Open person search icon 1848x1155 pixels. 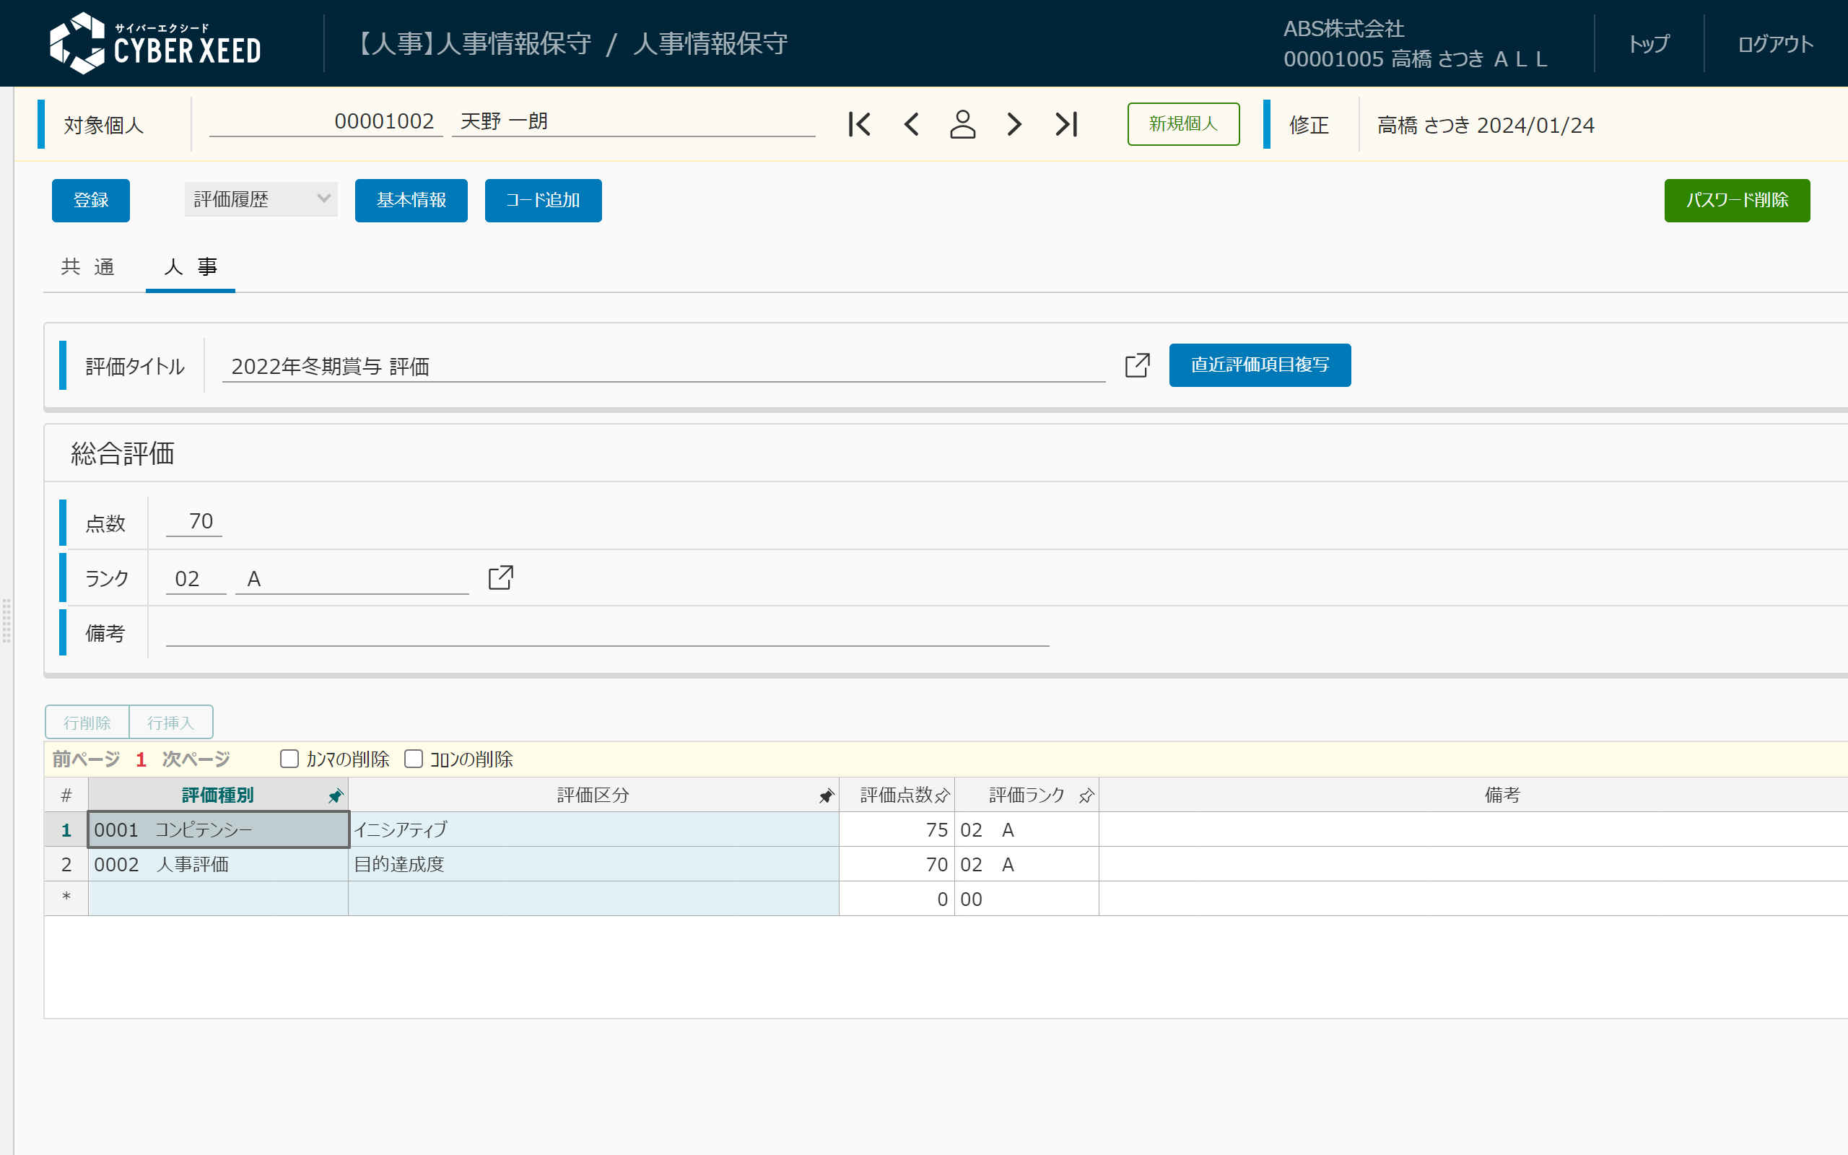coord(962,124)
